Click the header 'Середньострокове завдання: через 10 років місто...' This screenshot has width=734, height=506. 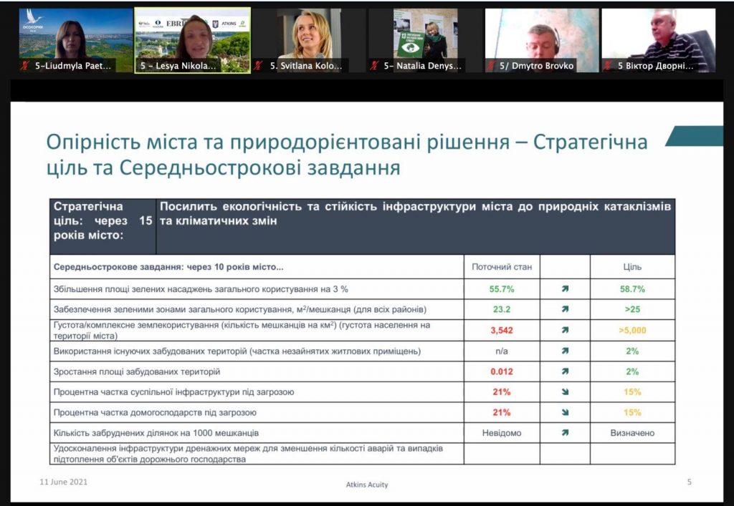coord(168,267)
